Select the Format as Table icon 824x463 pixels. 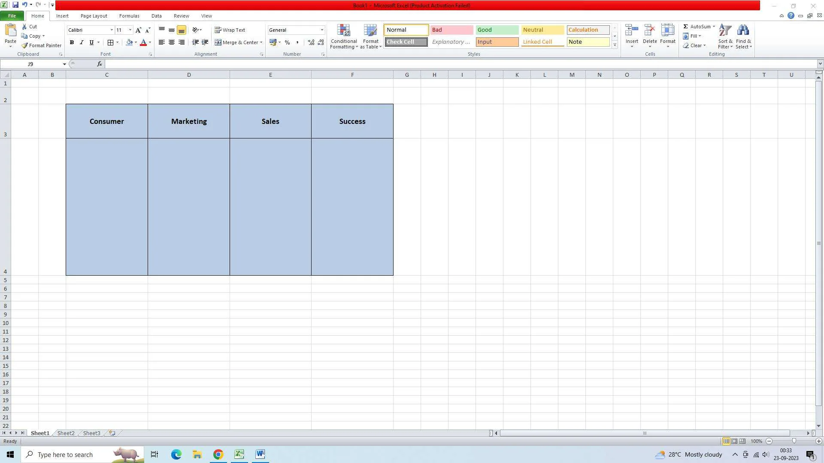371,36
